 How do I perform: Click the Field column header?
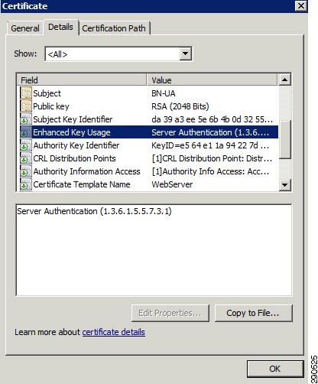(x=82, y=80)
